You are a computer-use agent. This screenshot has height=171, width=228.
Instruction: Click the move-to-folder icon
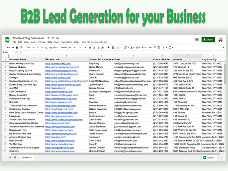[x=53, y=38]
